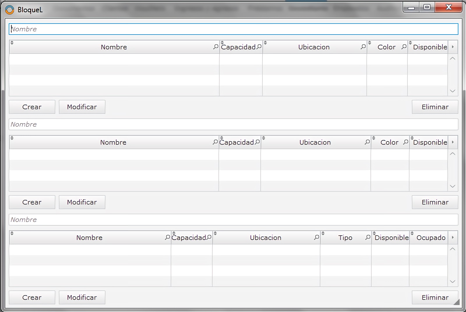The width and height of the screenshot is (466, 312).
Task: Expand column menu arrow of third table
Action: [453, 237]
